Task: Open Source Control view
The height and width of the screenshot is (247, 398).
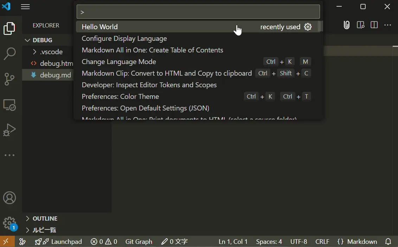Action: [9, 79]
